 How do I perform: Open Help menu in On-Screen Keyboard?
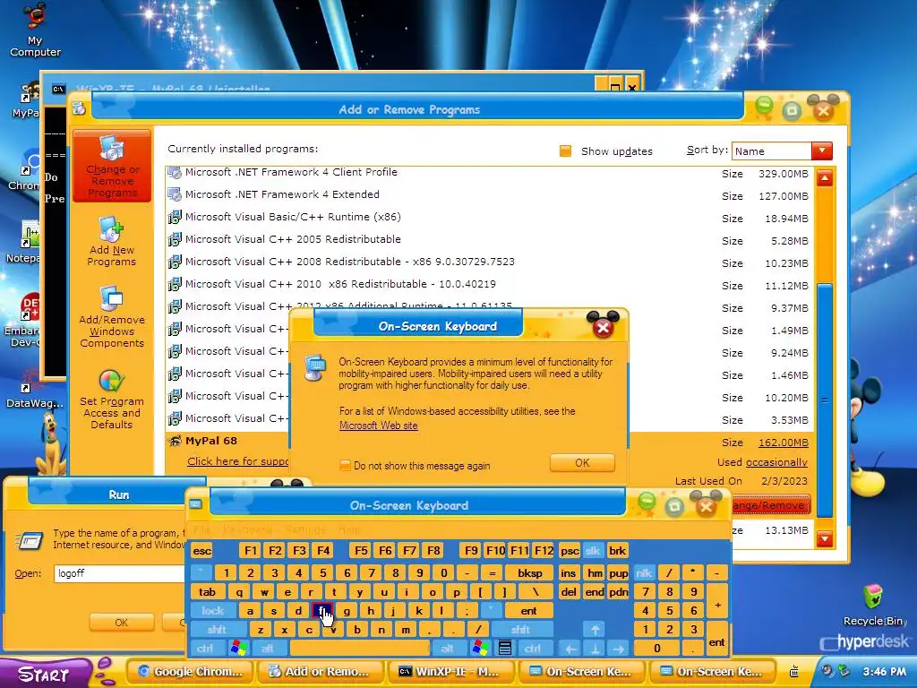[349, 530]
